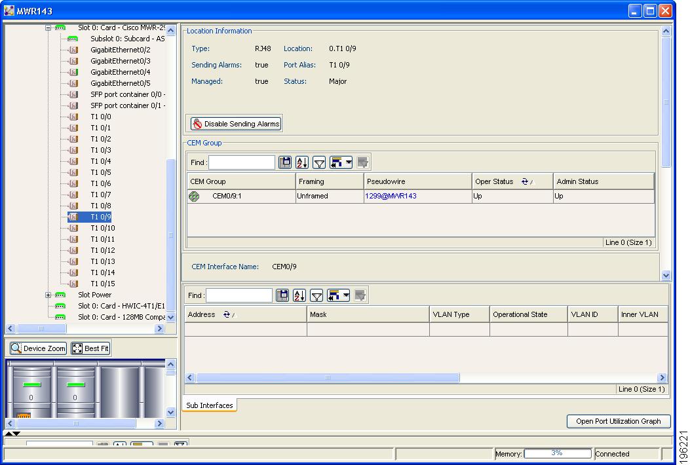Click the Find field in the Sub Interfaces toolbar
Screen dimensions: 690x465
[x=239, y=295]
